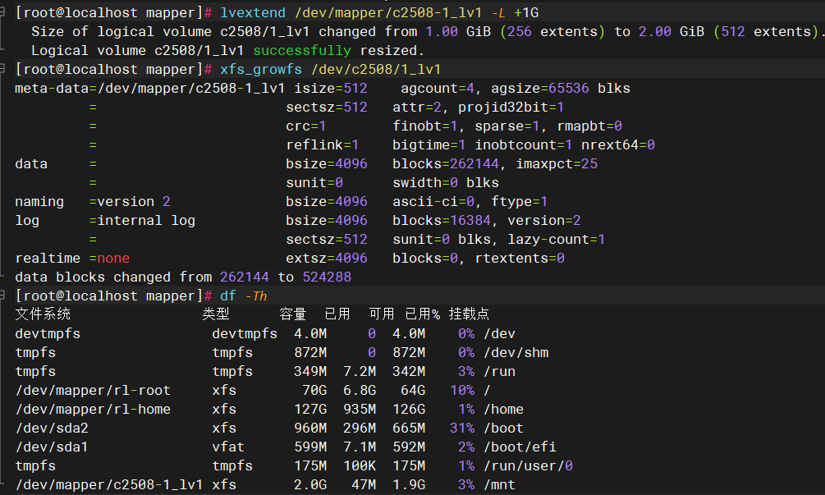Screen dimensions: 825x495
Task: Click the "bigtime=1" value
Action: [x=429, y=145]
